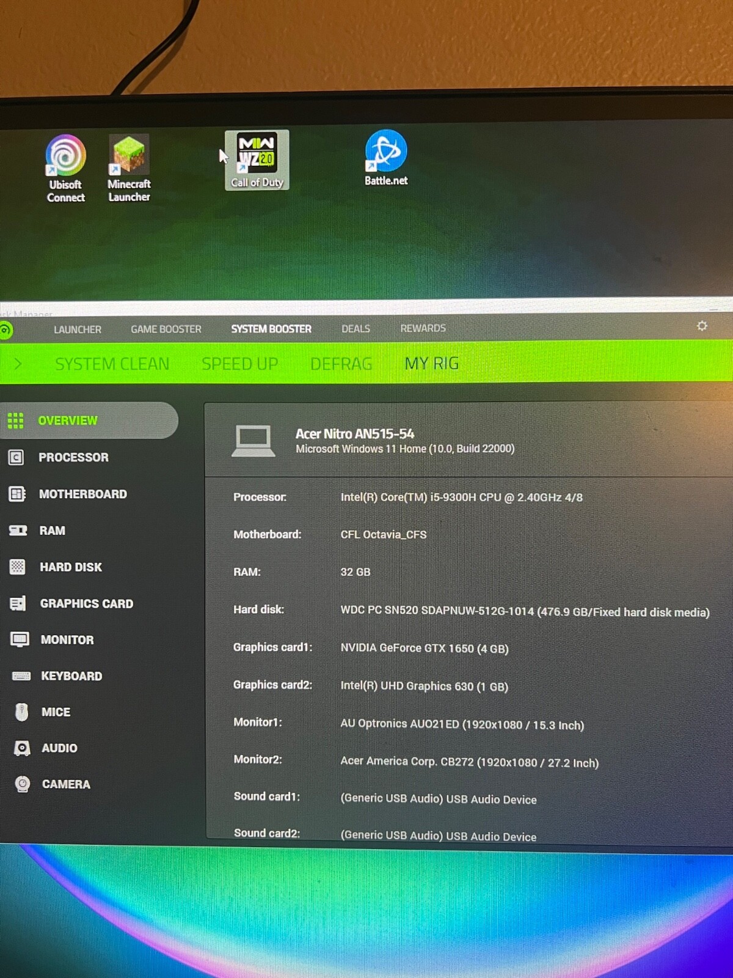
Task: Switch to the Launcher tab
Action: (78, 329)
